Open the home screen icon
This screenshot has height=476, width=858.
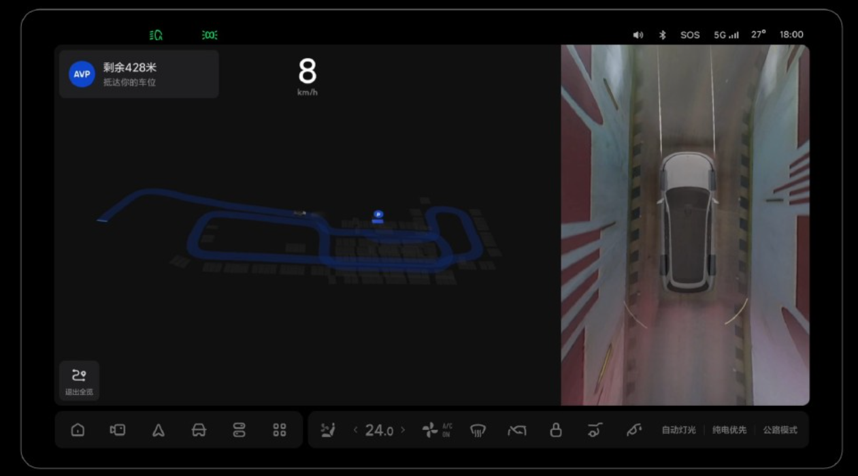tap(78, 430)
